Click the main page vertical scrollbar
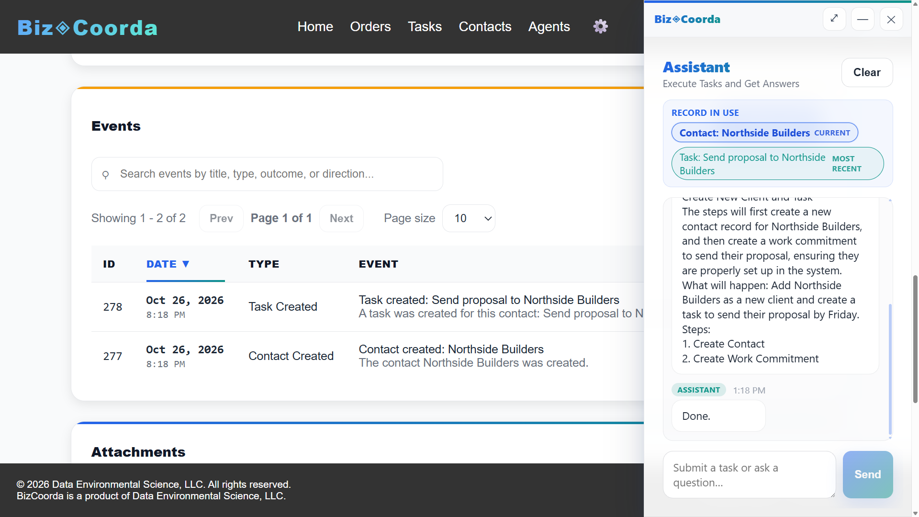This screenshot has height=517, width=919. (x=915, y=339)
